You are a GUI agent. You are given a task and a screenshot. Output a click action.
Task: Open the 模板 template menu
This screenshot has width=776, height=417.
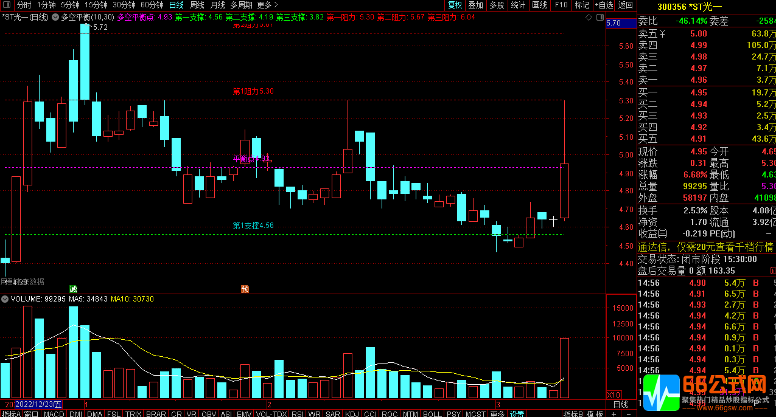(x=595, y=413)
